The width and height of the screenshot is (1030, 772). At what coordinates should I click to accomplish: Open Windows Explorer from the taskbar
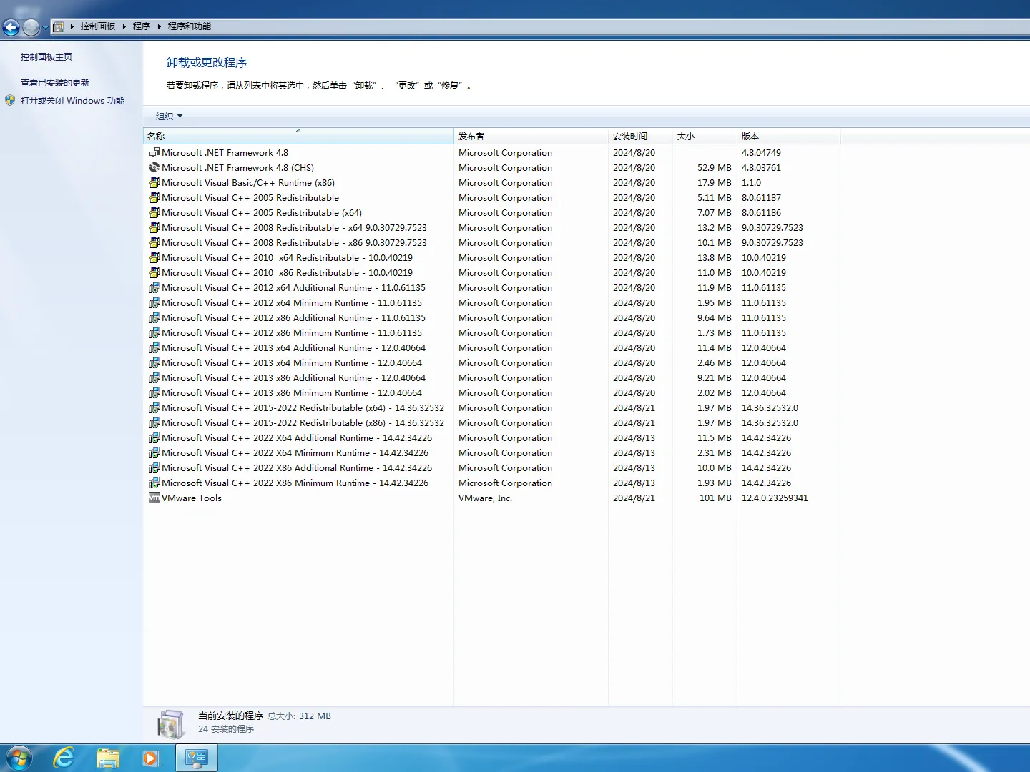(x=108, y=757)
